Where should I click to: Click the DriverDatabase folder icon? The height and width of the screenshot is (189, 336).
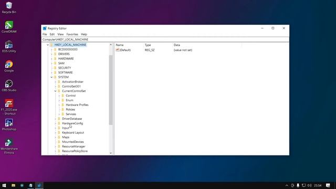click(59, 119)
